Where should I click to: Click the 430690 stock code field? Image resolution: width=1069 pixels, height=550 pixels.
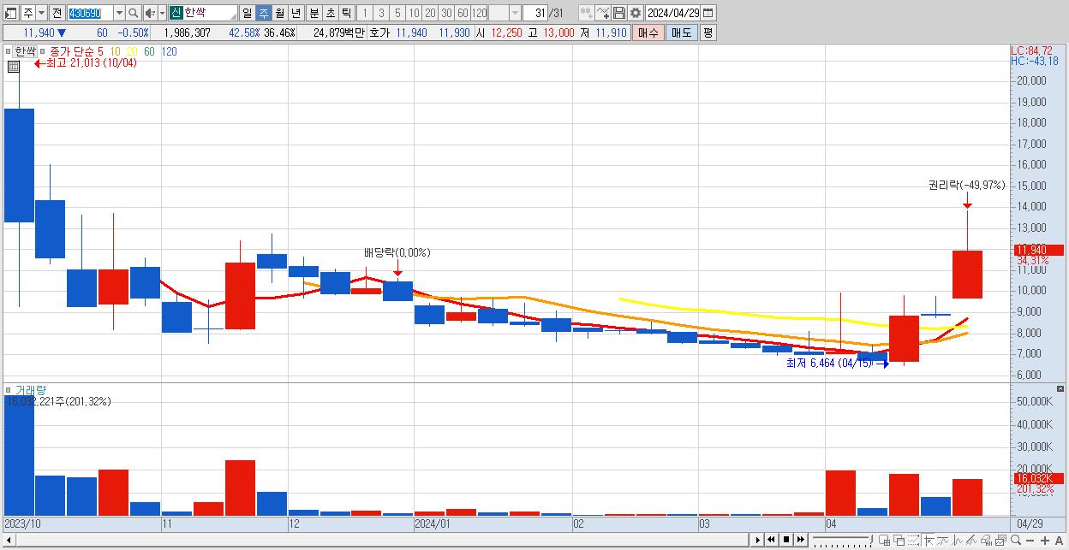tap(89, 13)
